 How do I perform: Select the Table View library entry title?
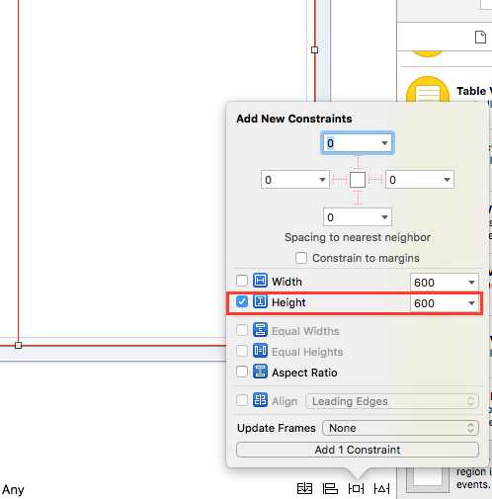(x=474, y=91)
